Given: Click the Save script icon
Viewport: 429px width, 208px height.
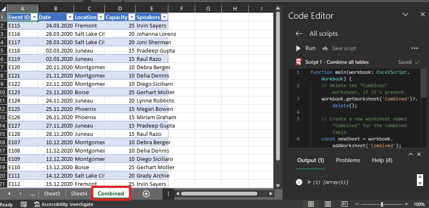Looking at the screenshot, I should [x=325, y=49].
